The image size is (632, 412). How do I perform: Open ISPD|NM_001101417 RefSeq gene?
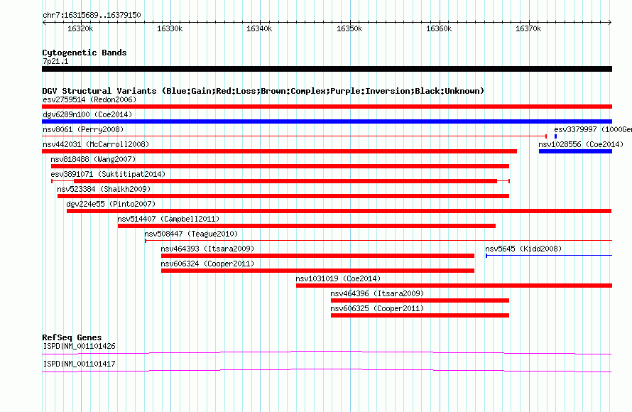point(79,364)
